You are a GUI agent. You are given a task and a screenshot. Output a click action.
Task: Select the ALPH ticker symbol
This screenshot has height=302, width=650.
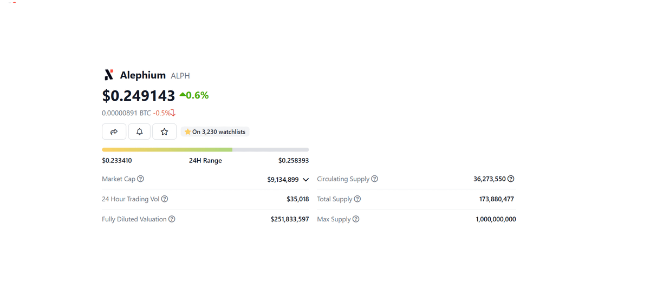[180, 76]
